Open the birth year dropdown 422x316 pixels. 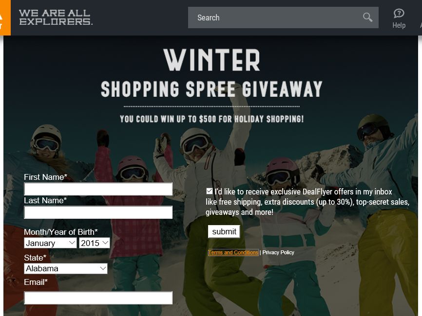(95, 243)
